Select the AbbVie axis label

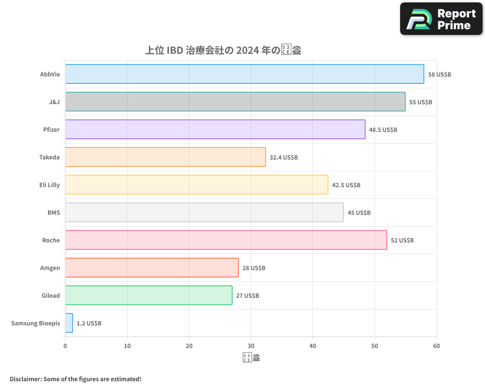tap(49, 74)
